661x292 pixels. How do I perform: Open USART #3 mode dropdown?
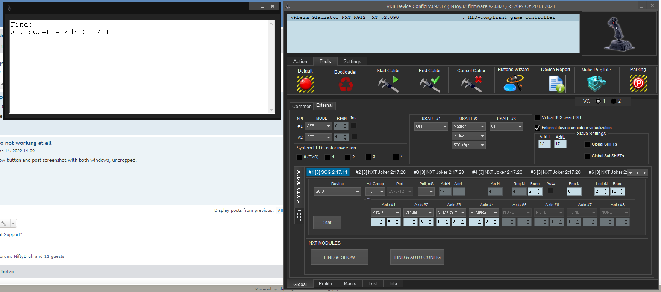tap(506, 126)
